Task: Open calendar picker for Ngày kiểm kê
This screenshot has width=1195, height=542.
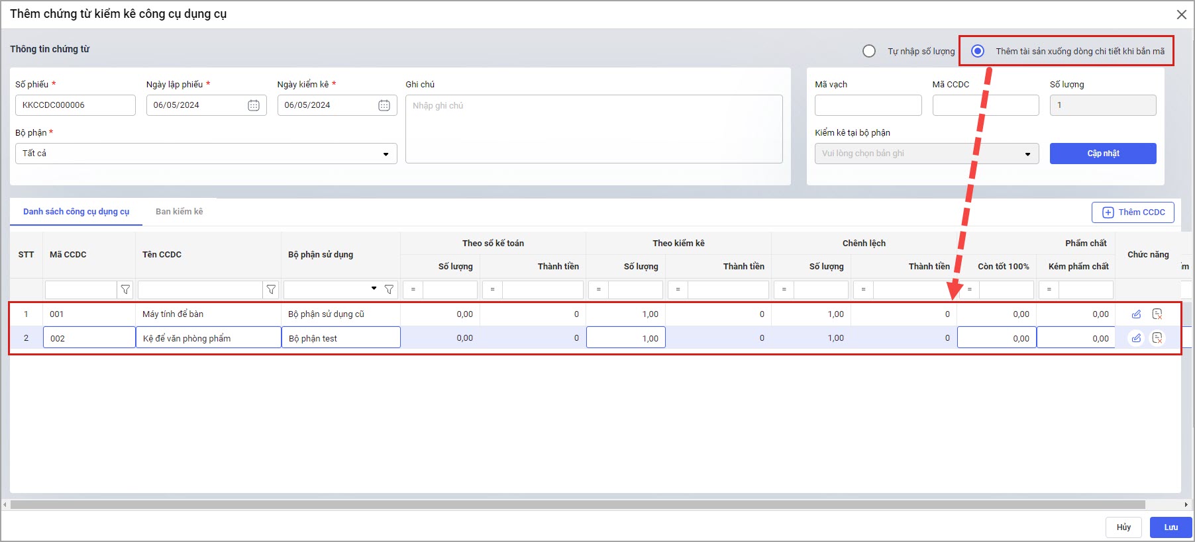Action: [x=384, y=105]
